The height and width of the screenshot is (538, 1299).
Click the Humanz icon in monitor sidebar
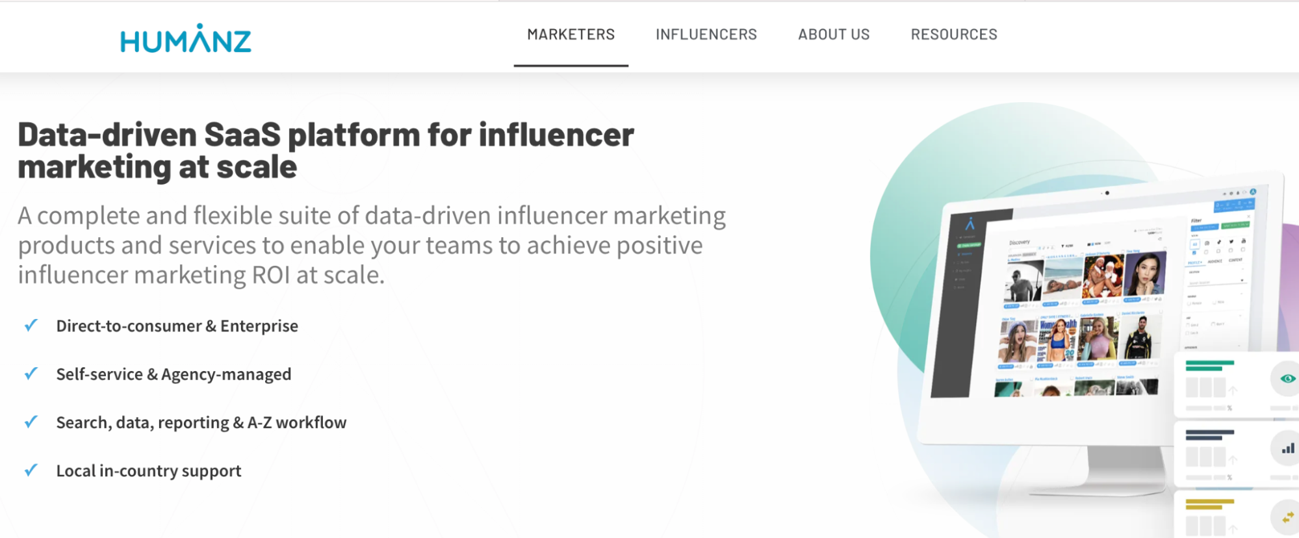click(x=970, y=224)
